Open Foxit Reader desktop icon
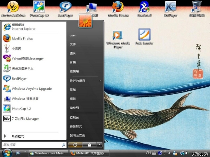 [144, 37]
